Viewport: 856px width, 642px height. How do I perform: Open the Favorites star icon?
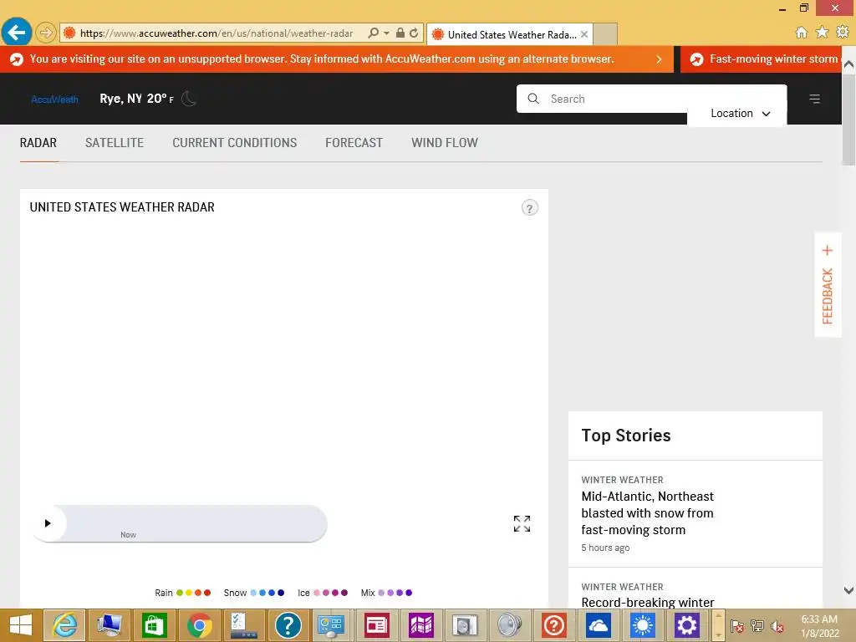click(822, 33)
